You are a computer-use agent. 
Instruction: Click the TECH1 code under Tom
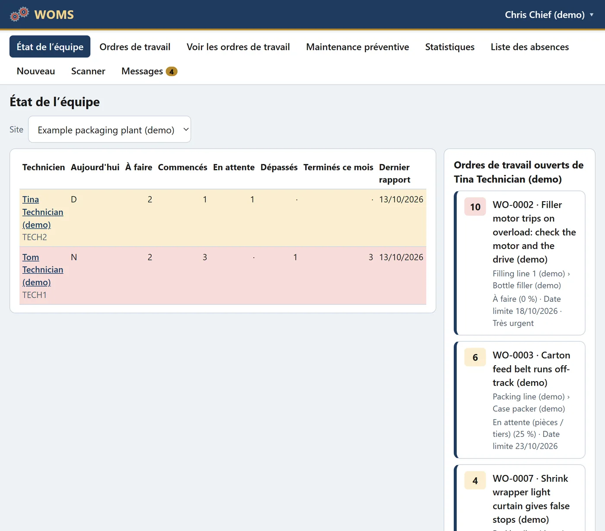pos(35,295)
